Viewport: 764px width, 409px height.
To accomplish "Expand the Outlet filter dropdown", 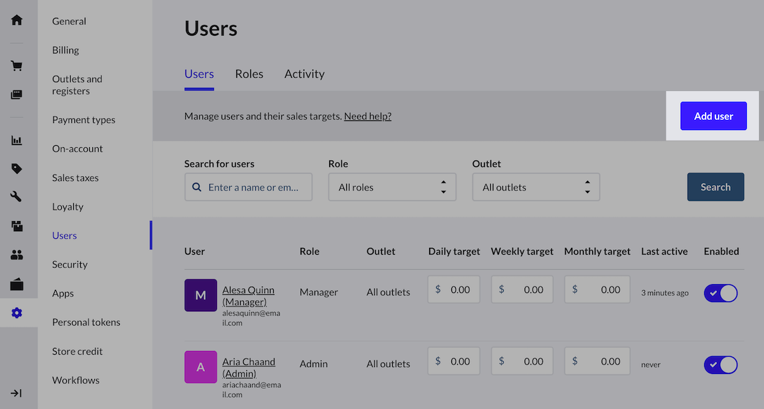I will pyautogui.click(x=536, y=187).
